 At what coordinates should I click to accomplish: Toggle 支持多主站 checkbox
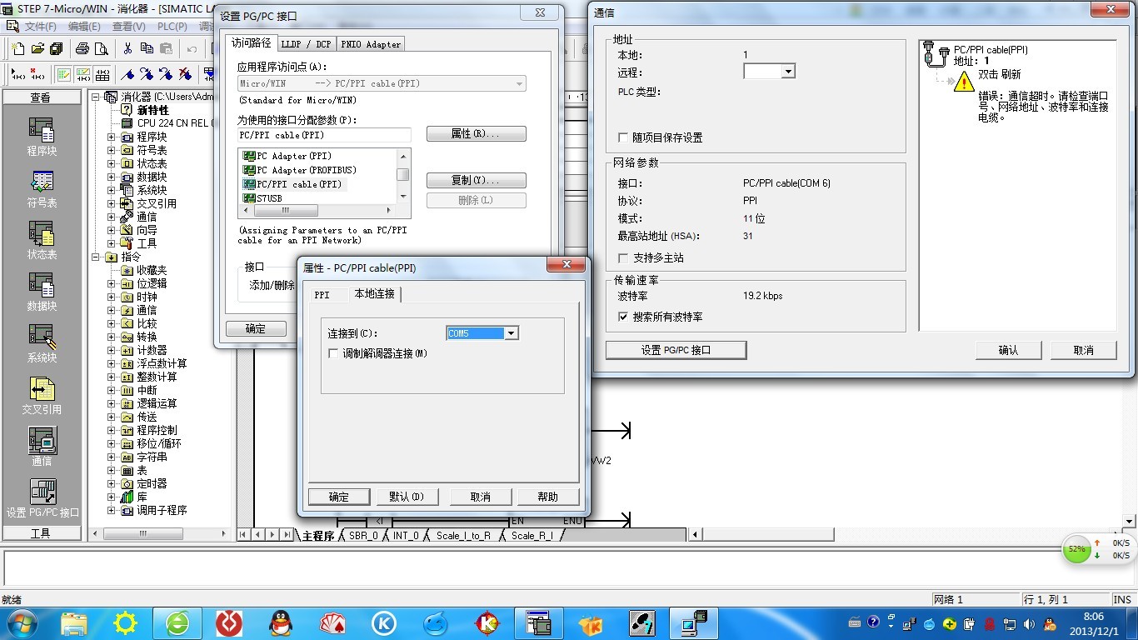[623, 257]
